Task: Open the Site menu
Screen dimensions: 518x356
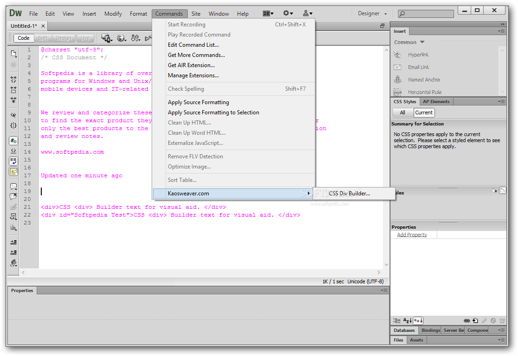Action: [x=196, y=14]
